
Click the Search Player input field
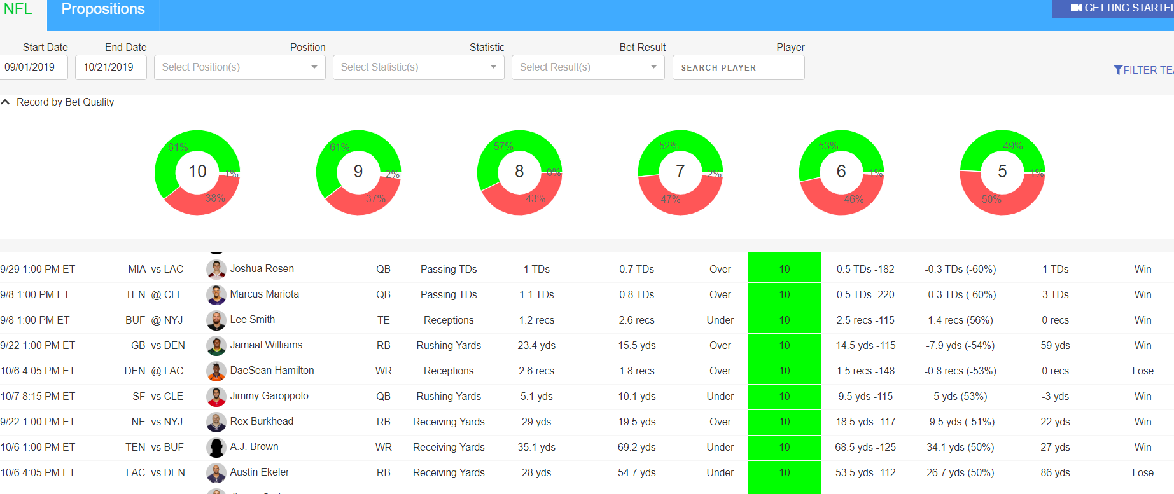738,67
